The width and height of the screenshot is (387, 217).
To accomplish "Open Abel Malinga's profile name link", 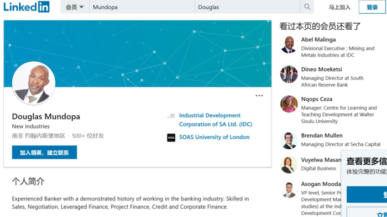I will (x=318, y=40).
